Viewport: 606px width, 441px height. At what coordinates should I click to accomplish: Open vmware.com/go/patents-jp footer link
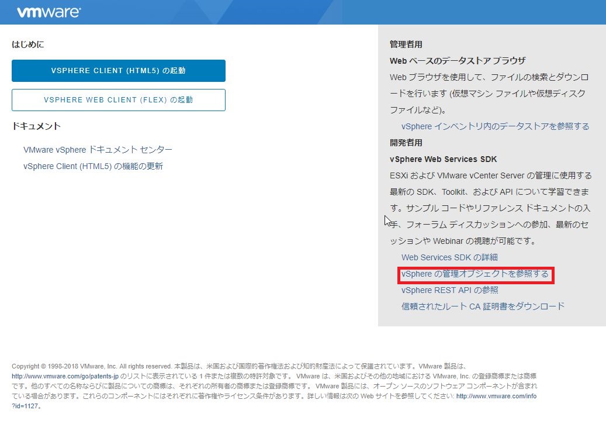pyautogui.click(x=65, y=376)
